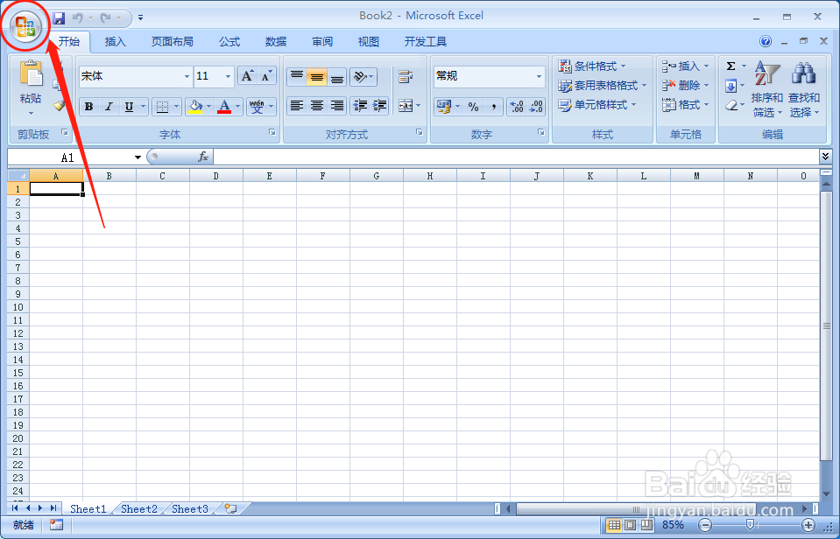Click the Clear eraser icon
The image size is (840, 539).
click(731, 105)
